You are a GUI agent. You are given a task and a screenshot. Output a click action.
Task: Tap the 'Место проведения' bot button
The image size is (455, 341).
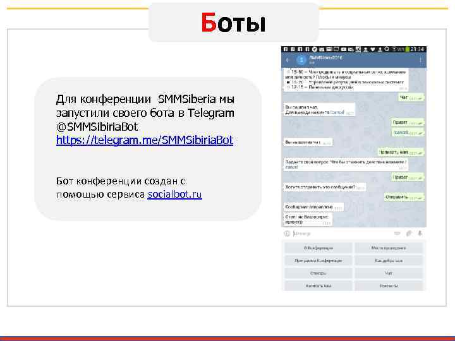pyautogui.click(x=389, y=248)
